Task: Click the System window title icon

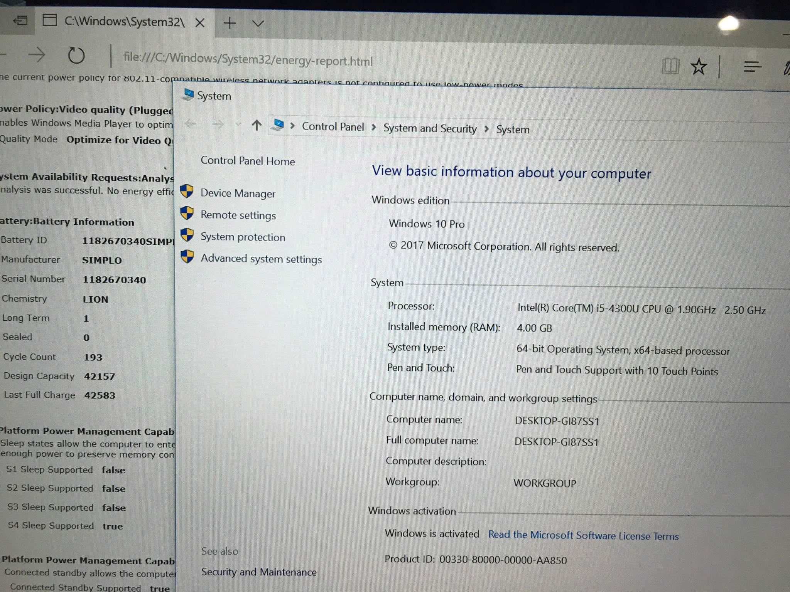Action: [188, 94]
